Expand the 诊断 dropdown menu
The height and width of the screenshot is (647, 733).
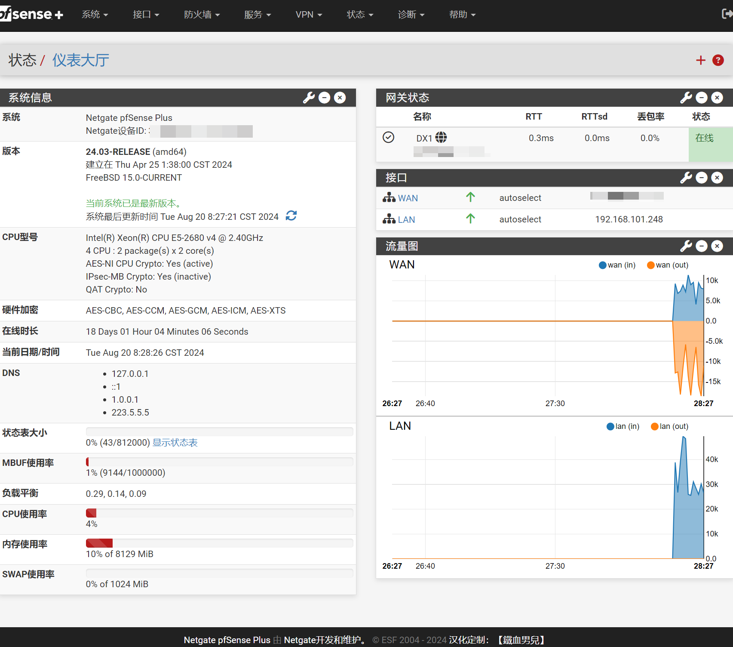(411, 15)
